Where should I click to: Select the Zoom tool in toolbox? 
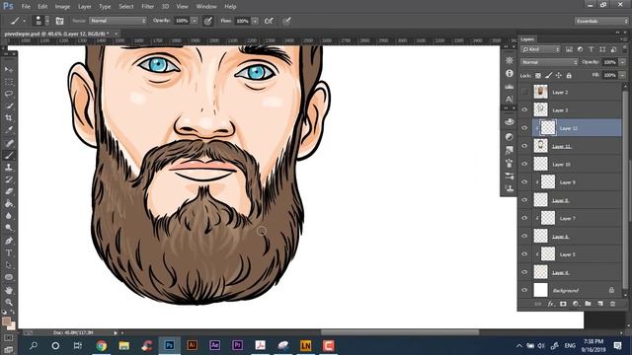pos(9,302)
